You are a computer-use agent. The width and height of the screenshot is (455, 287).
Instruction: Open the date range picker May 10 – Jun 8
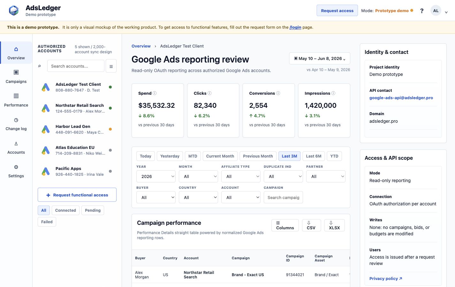[x=320, y=58]
